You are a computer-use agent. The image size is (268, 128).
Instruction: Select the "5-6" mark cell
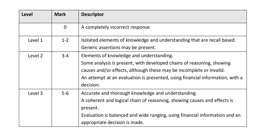[65, 93]
